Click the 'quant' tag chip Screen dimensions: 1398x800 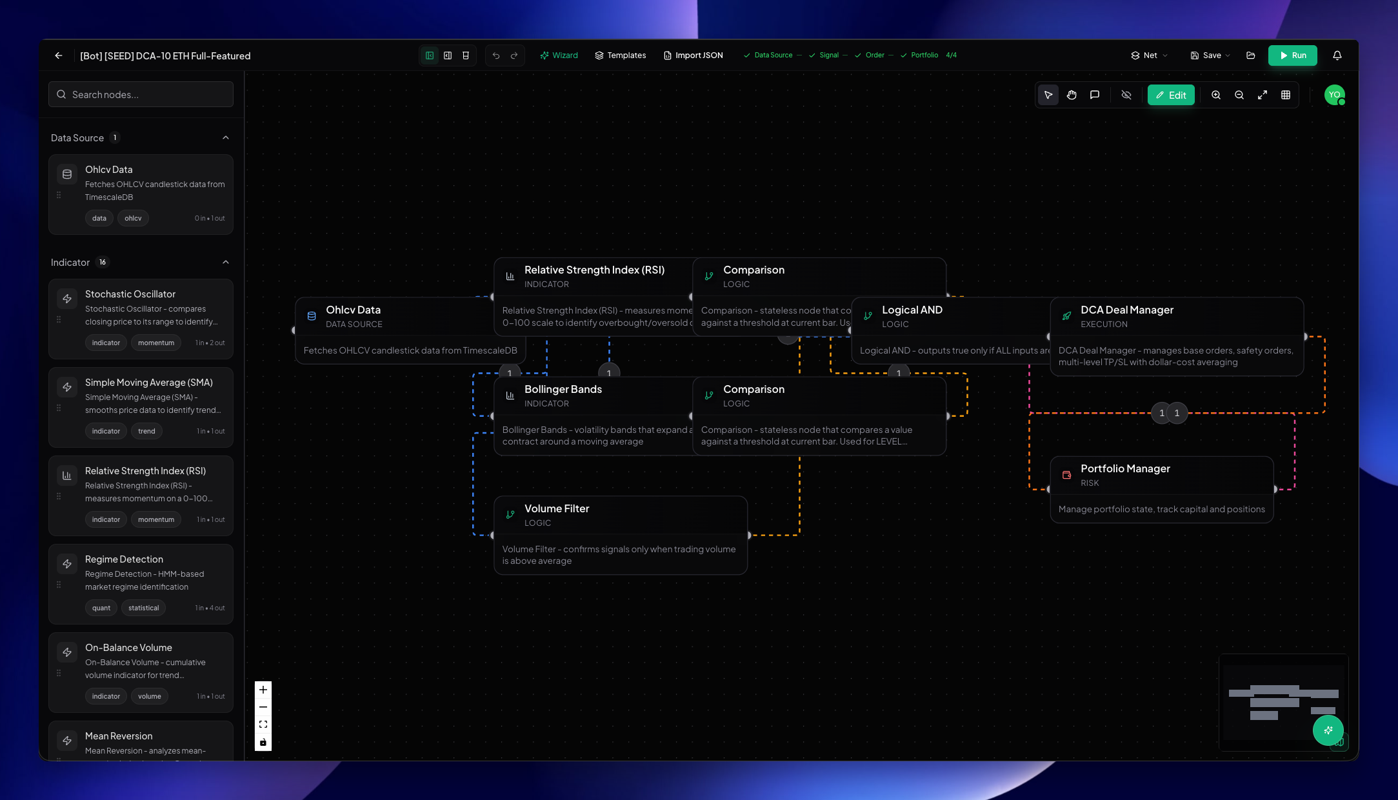click(101, 608)
